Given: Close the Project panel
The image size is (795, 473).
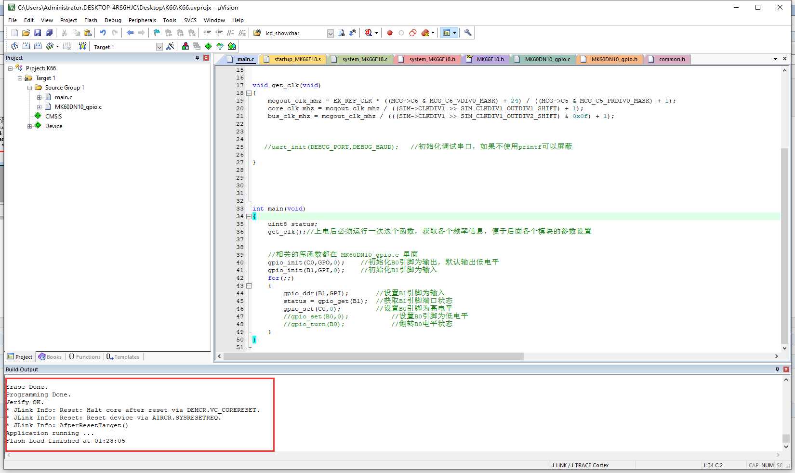Looking at the screenshot, I should (x=206, y=58).
